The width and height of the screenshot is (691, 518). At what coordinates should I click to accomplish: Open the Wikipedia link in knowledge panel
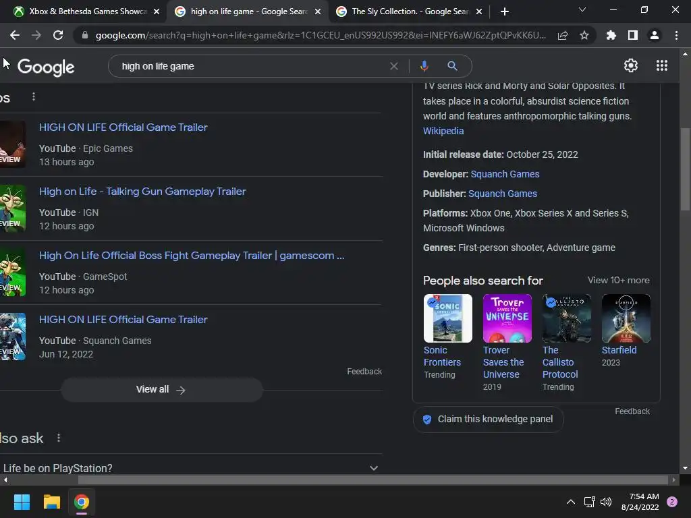click(443, 131)
